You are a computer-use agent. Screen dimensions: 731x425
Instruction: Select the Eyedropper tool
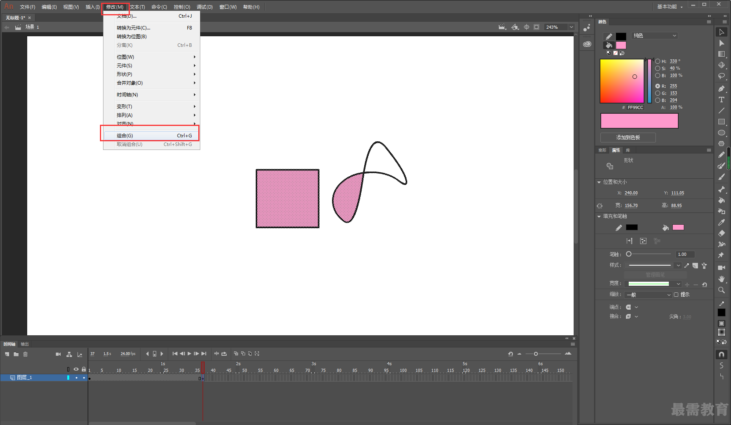(721, 222)
